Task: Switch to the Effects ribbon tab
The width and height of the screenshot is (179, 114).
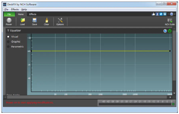Action: 33,14
